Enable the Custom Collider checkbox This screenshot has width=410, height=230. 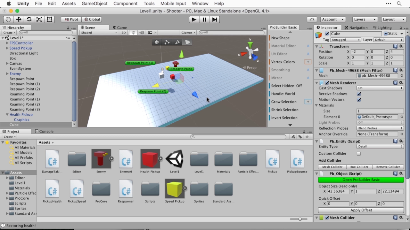pos(359,154)
